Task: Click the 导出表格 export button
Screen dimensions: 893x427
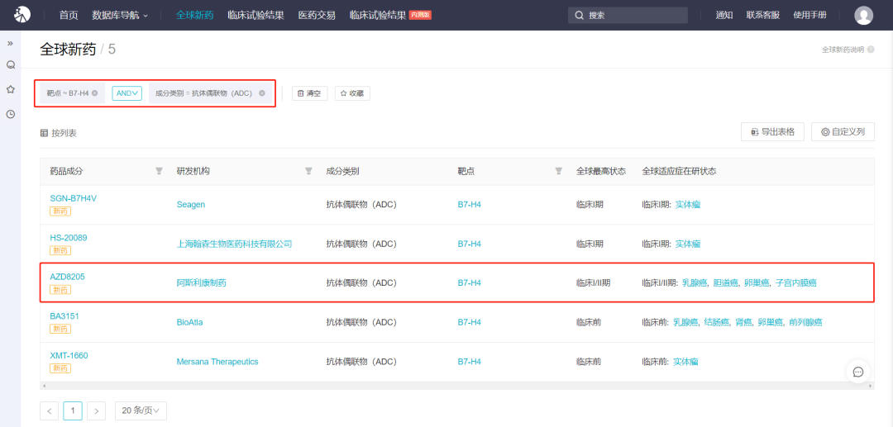Action: click(772, 132)
